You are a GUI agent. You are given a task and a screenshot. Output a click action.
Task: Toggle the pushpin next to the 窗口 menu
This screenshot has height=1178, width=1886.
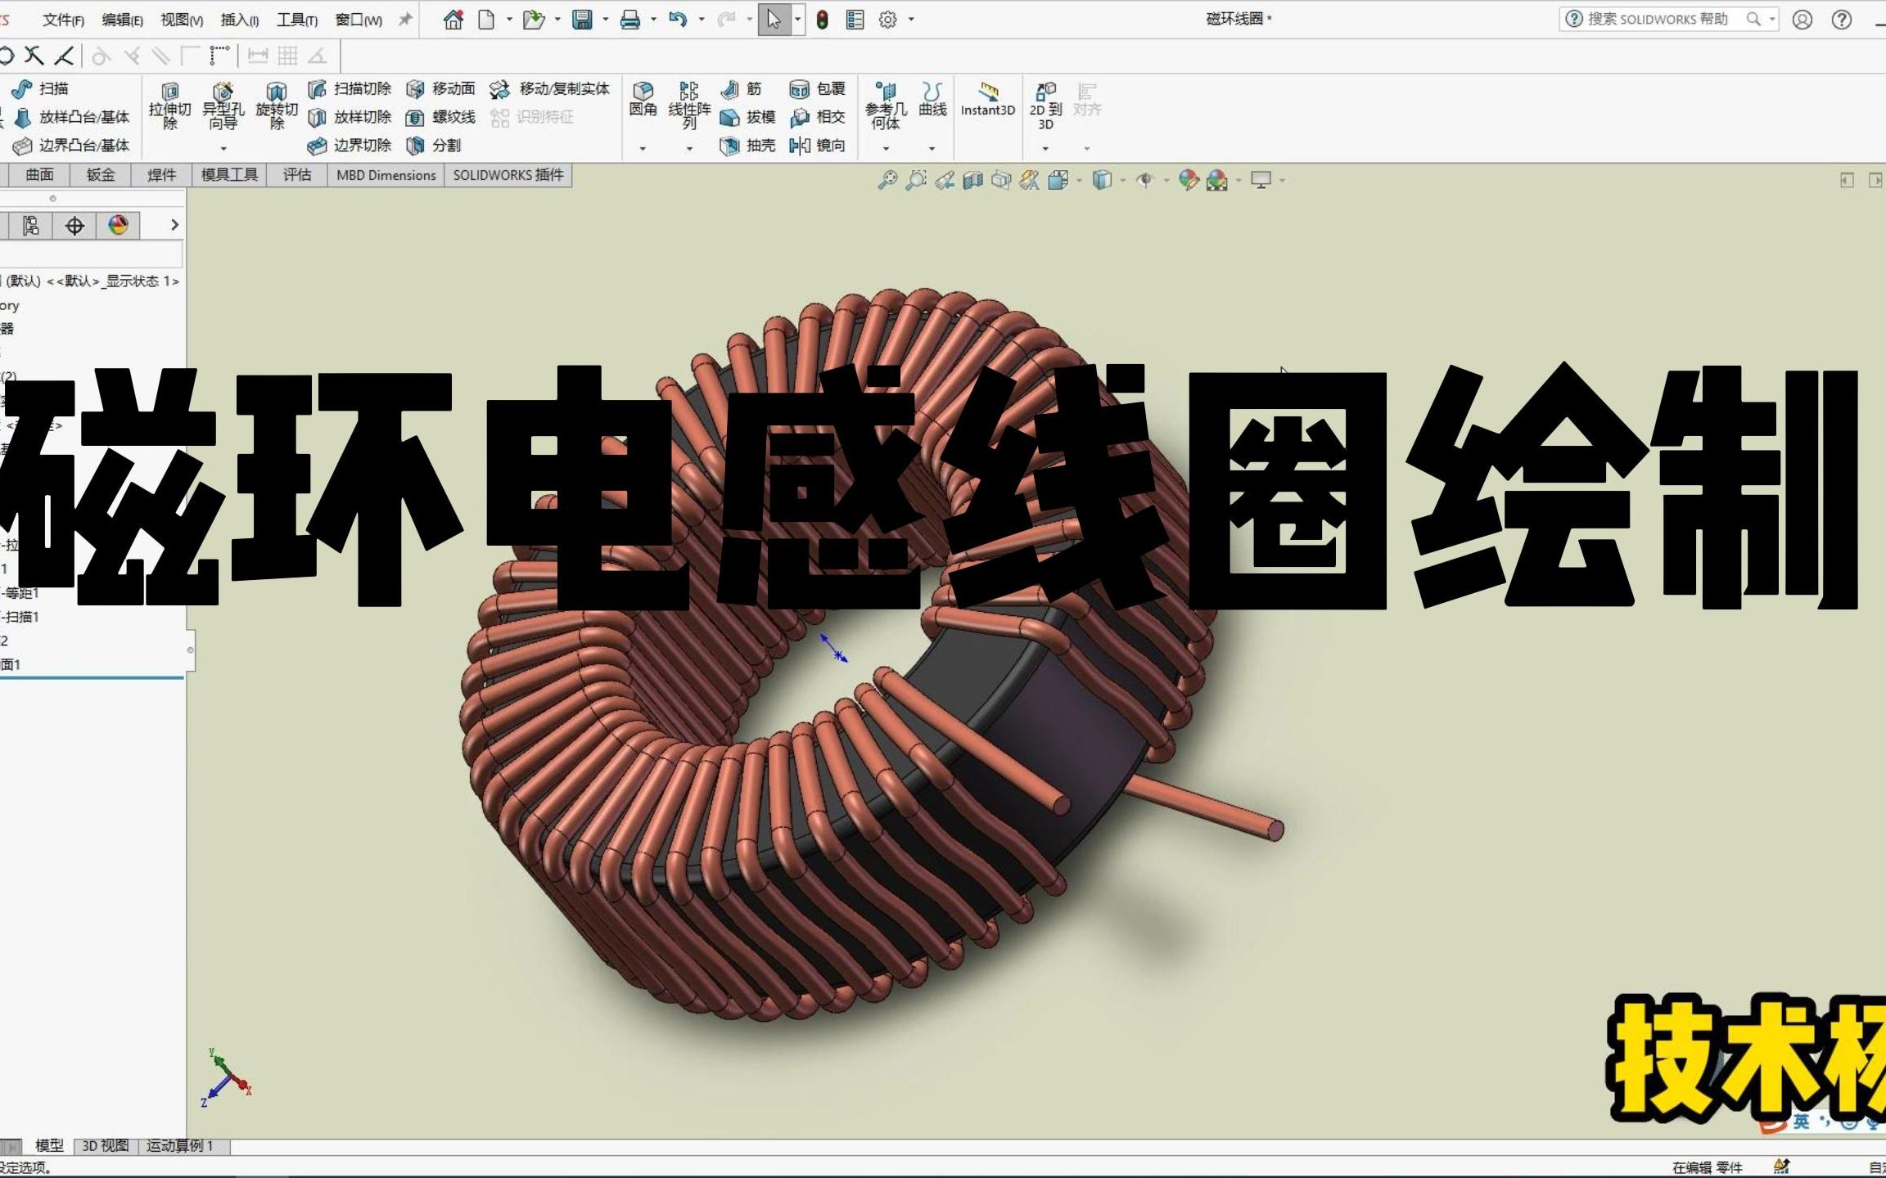[405, 20]
